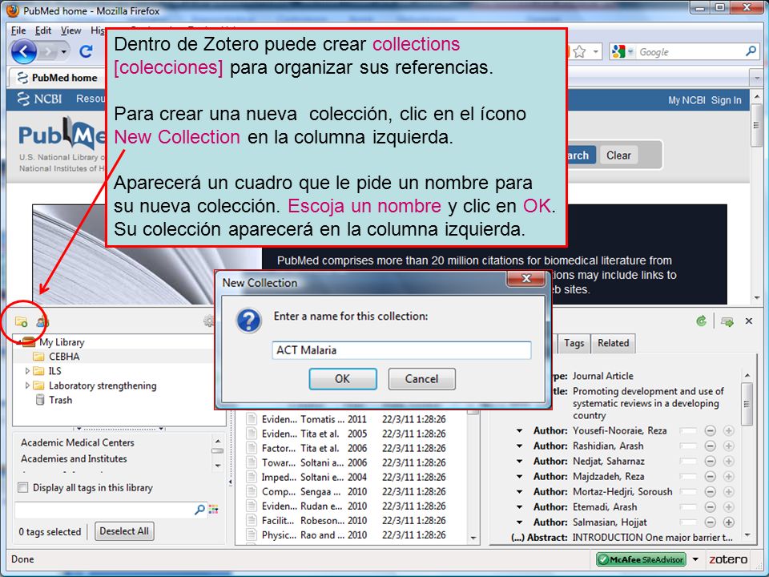769x577 pixels.
Task: Confirm the collection name with OK
Action: point(343,379)
